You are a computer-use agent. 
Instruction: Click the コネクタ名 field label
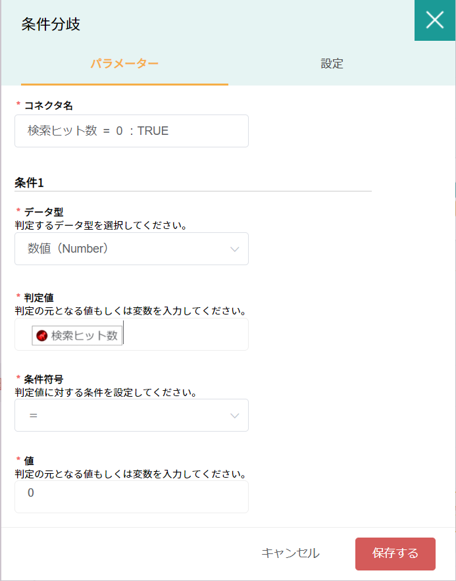click(49, 106)
